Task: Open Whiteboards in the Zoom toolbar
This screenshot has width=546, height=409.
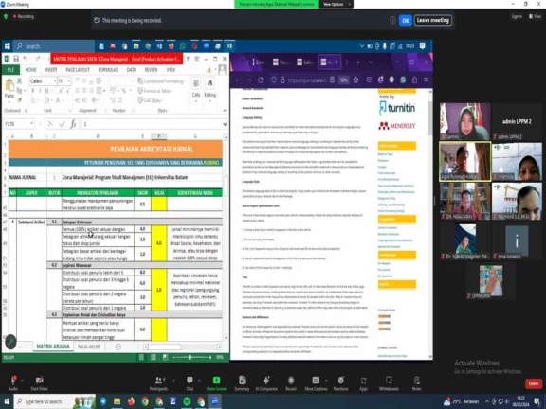Action: pyautogui.click(x=389, y=382)
